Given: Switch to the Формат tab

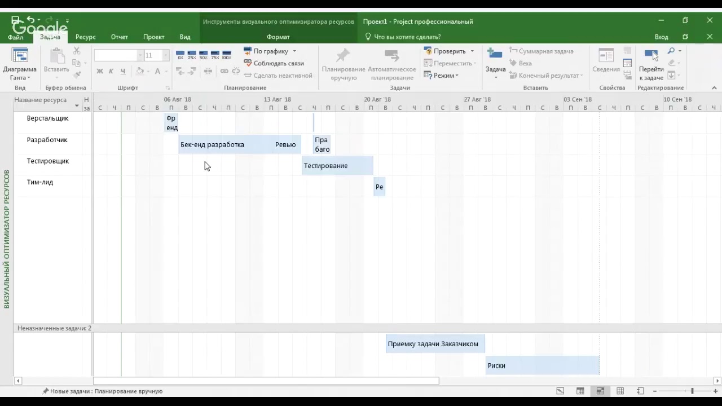Looking at the screenshot, I should 278,37.
